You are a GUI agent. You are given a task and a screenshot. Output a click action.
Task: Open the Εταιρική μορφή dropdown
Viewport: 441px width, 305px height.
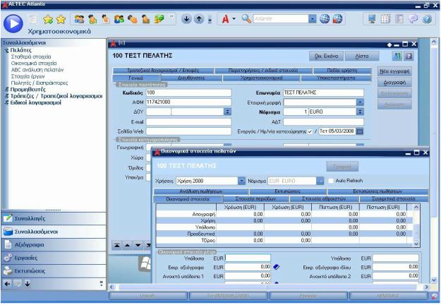[x=360, y=102]
